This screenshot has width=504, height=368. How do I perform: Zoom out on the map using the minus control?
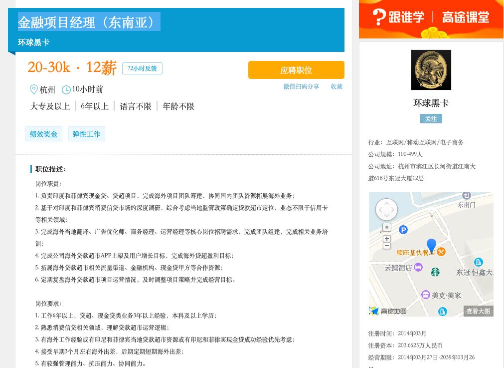(x=387, y=245)
